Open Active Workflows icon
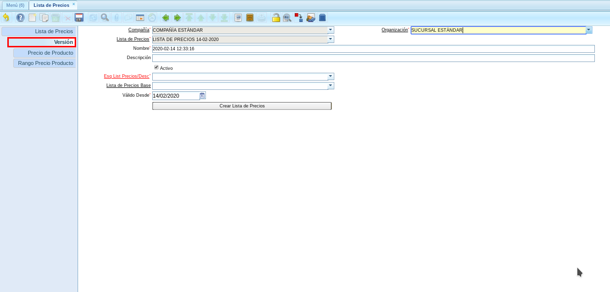 click(x=299, y=18)
